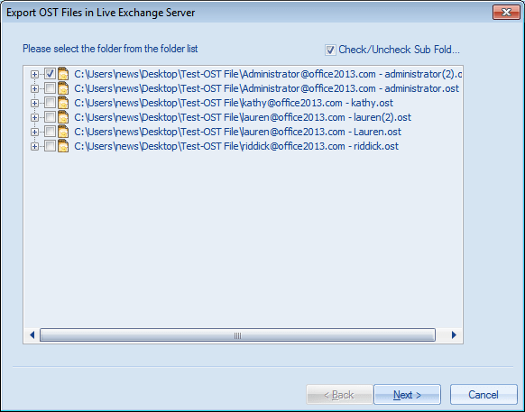Toggle Check/Uncheck Sub Folders checkbox

coord(330,50)
